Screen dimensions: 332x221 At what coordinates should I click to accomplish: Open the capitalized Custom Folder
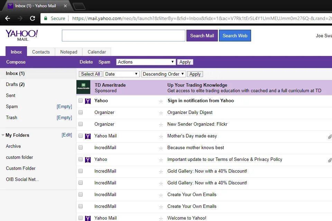coord(21,169)
